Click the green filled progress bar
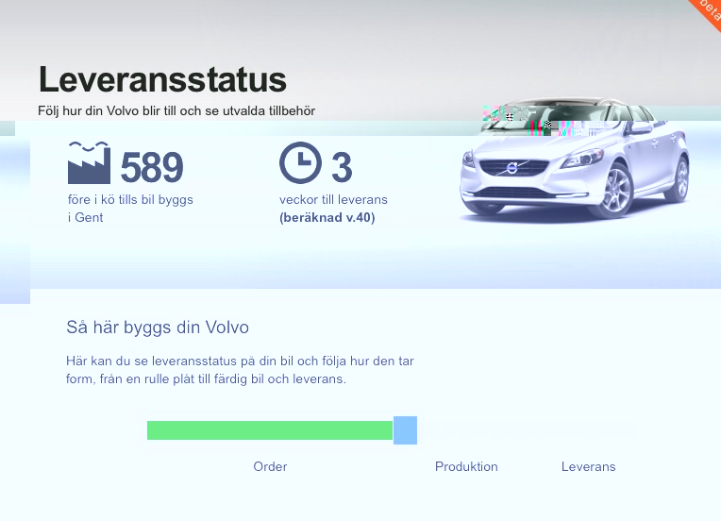The image size is (721, 521). coord(270,430)
